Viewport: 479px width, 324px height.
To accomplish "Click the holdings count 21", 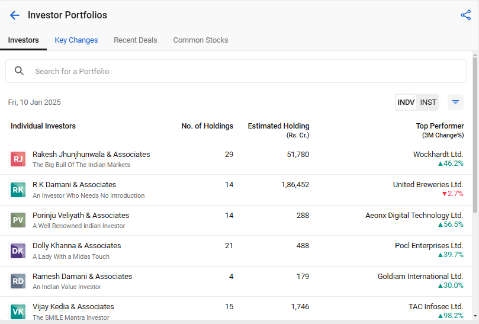I will point(229,245).
